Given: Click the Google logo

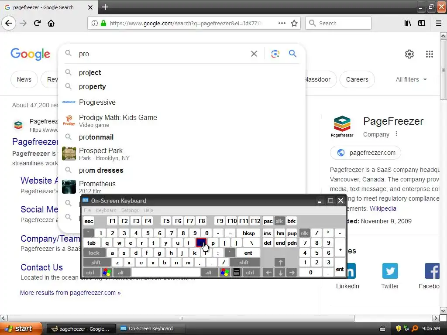Looking at the screenshot, I should tap(30, 54).
